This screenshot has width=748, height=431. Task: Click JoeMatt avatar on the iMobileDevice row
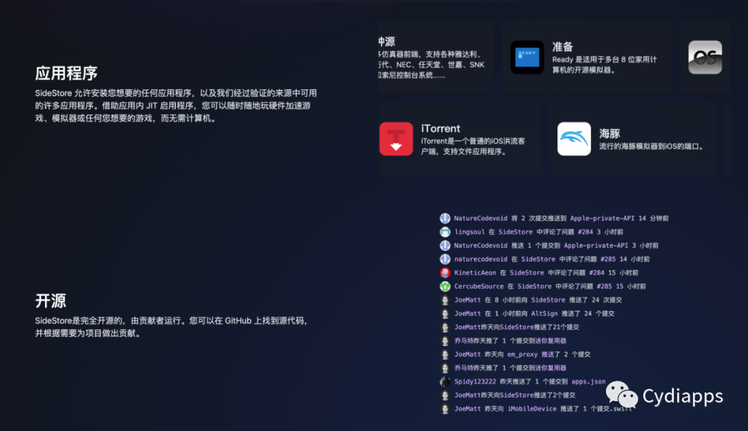(445, 409)
